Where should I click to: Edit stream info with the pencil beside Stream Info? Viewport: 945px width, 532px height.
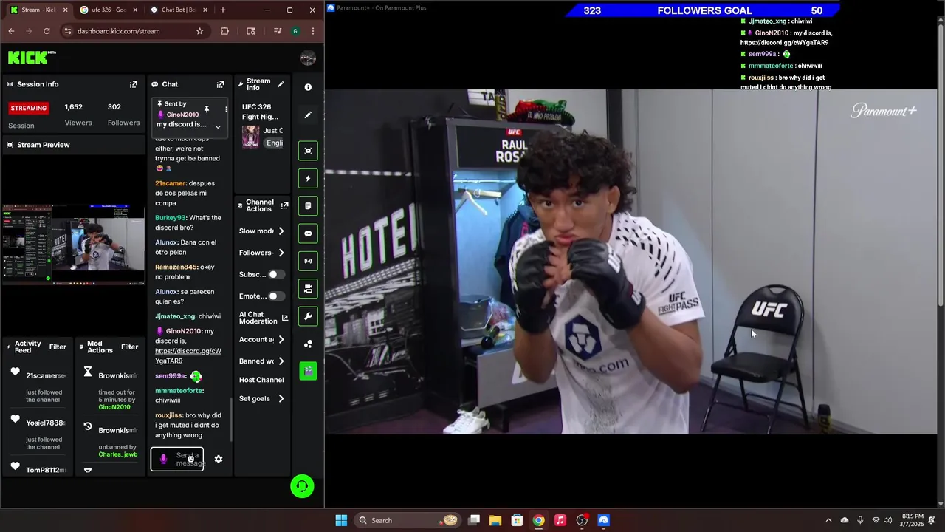281,84
